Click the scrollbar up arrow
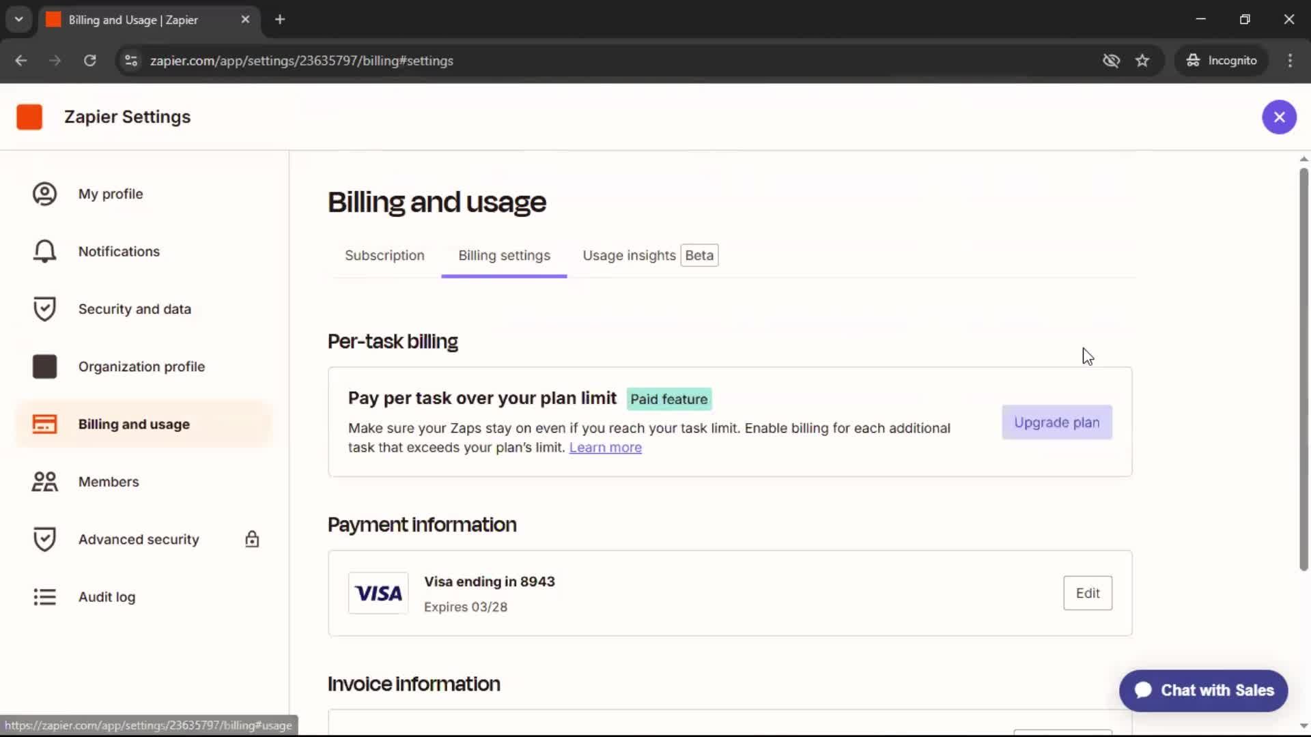 (1303, 158)
